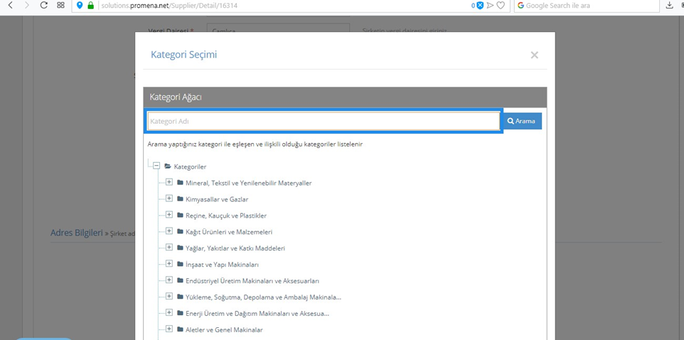Click the Arama search button
684x340 pixels.
[x=523, y=121]
